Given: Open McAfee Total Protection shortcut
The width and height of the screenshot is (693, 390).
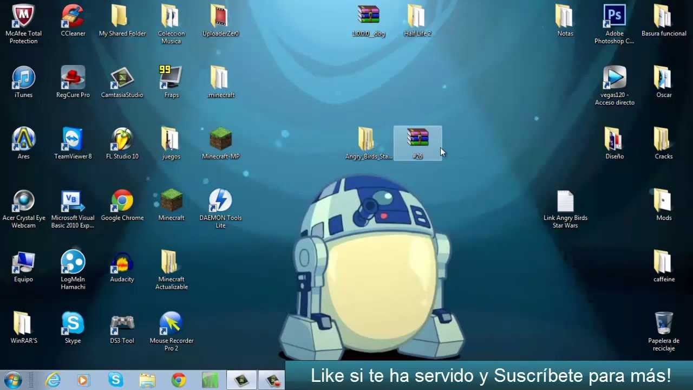Looking at the screenshot, I should click(23, 24).
